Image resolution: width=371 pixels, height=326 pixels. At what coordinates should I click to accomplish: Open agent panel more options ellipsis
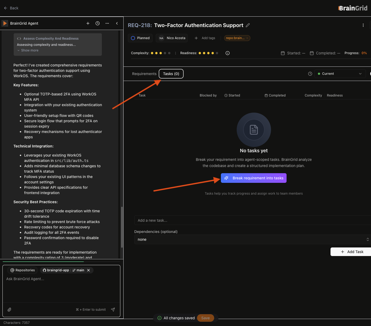coord(107,23)
